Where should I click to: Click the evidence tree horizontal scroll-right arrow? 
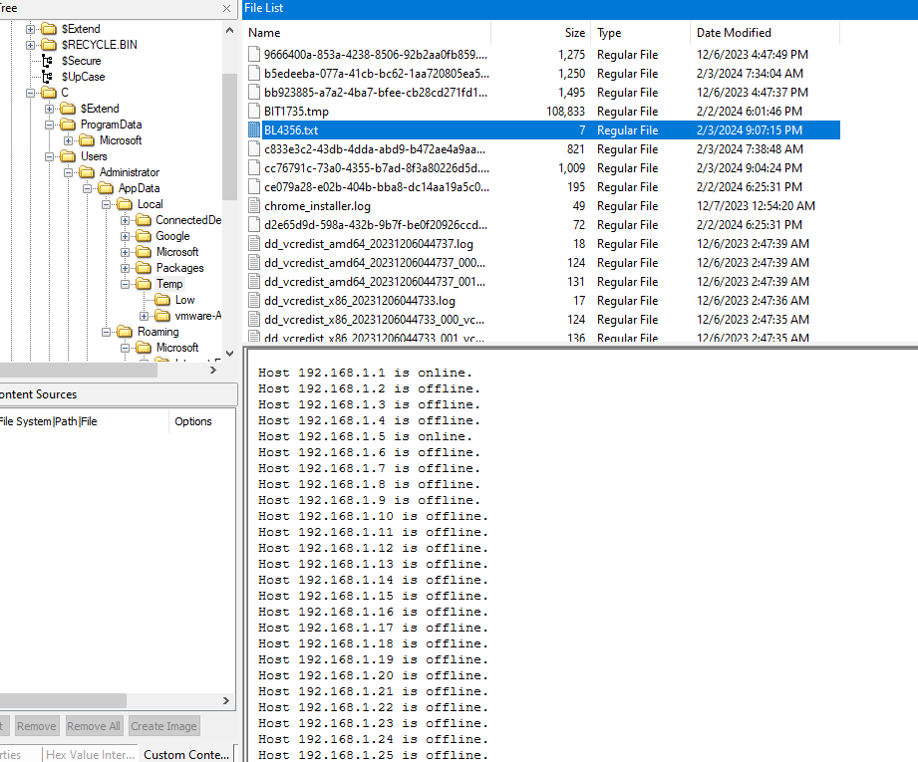pyautogui.click(x=213, y=370)
